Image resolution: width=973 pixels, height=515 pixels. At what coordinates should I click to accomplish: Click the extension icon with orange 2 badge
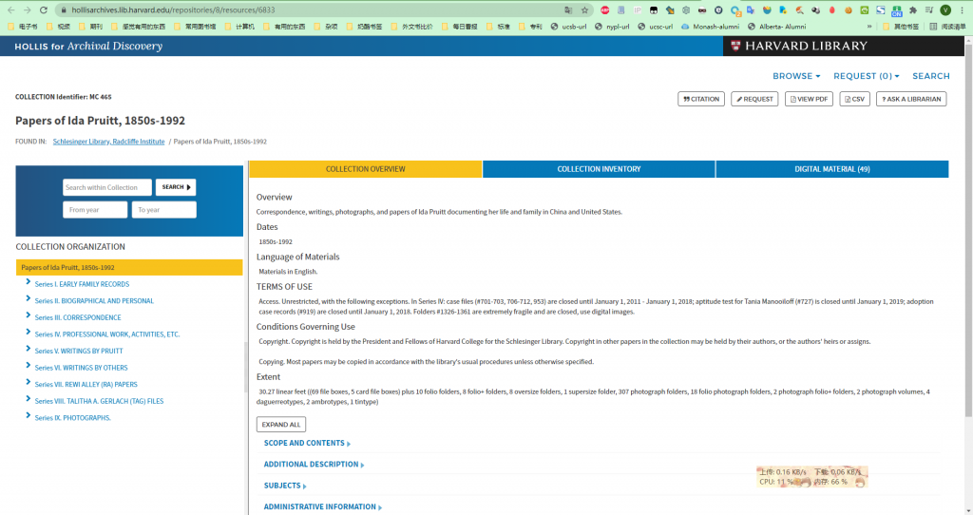coord(735,10)
